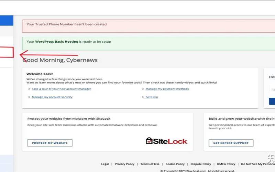Screen dimensions: 275x172
Task: Open Take a tour of your new account manager
Action: tap(62, 89)
